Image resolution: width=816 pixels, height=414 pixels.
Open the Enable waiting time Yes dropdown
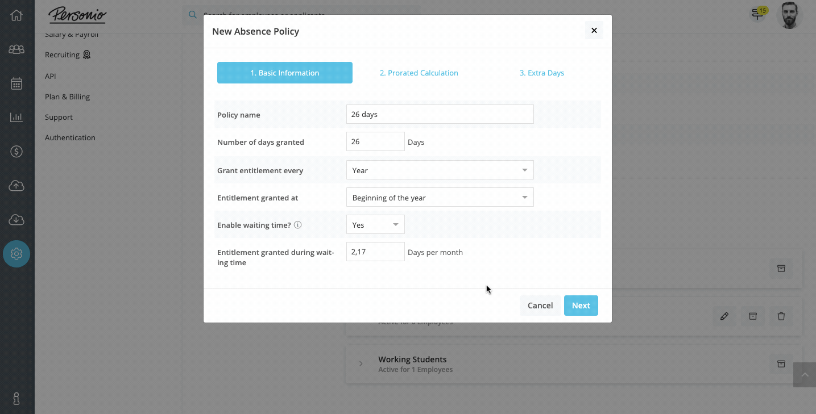tap(375, 225)
